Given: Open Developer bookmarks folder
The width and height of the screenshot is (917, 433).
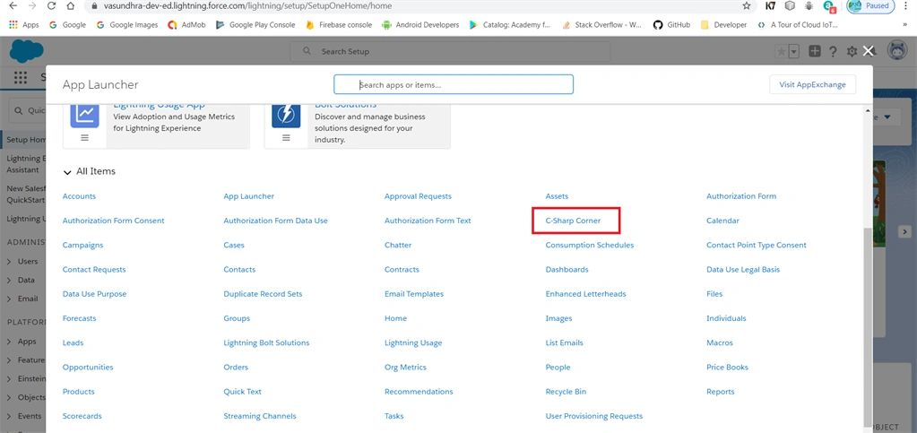Looking at the screenshot, I should pos(723,25).
